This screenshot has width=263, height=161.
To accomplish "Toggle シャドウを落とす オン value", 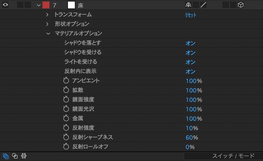I will tap(190, 43).
